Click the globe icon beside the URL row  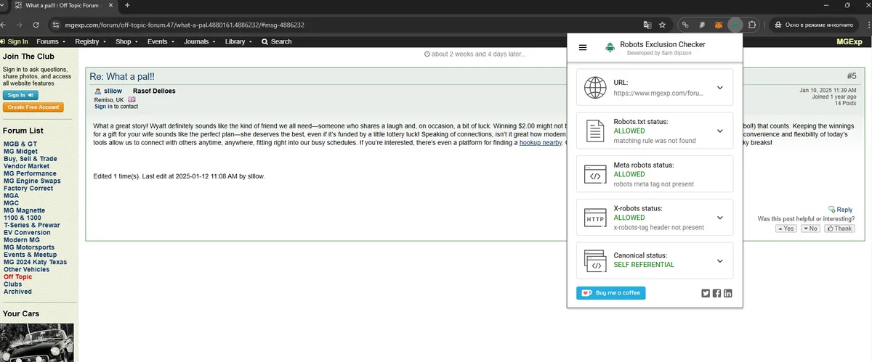(x=595, y=88)
